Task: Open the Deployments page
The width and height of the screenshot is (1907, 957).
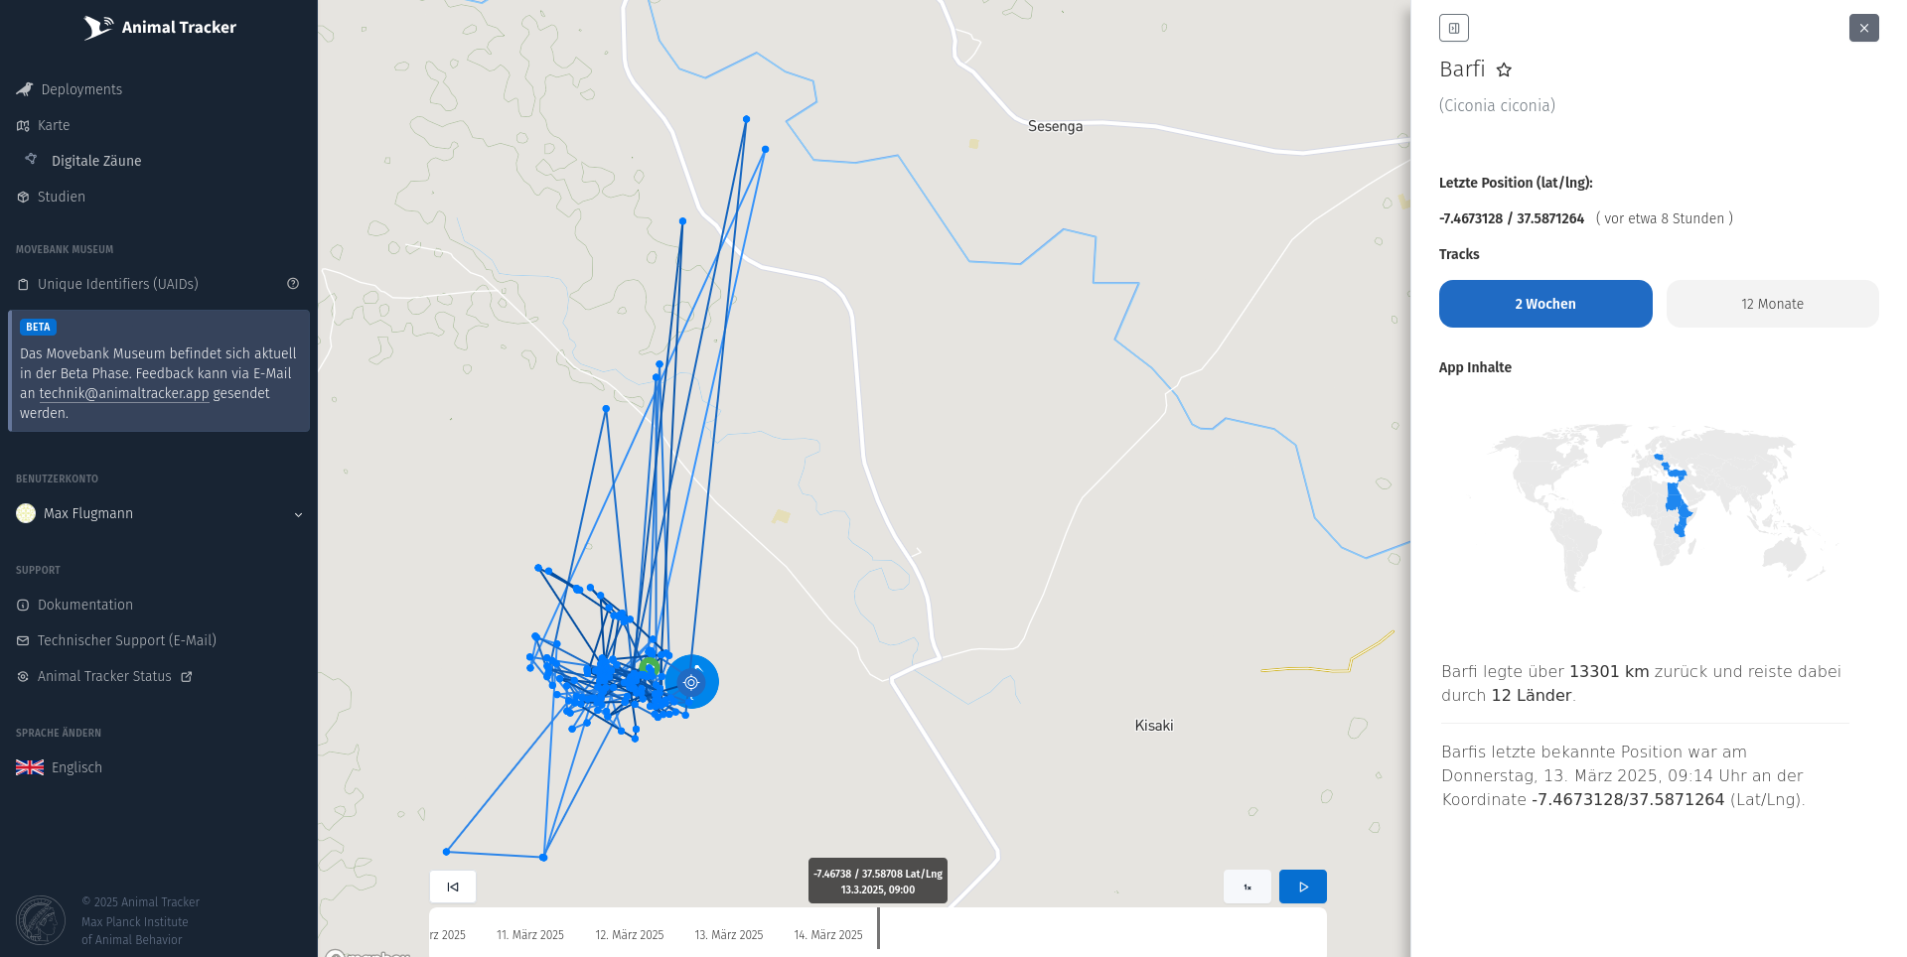Action: tap(81, 89)
